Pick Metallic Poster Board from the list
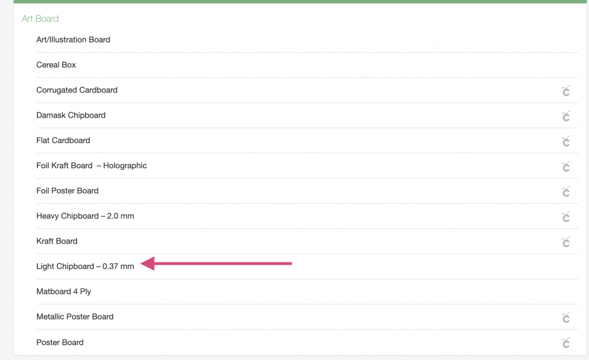Image resolution: width=589 pixels, height=360 pixels. coord(75,316)
